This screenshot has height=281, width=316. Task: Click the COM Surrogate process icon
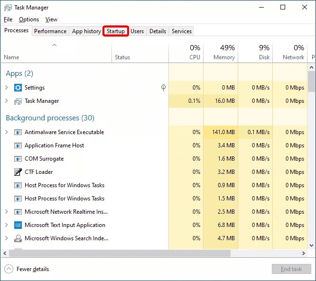(18, 159)
